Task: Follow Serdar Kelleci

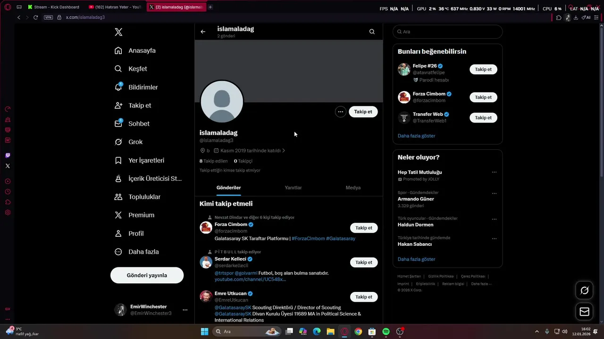Action: coord(363,262)
